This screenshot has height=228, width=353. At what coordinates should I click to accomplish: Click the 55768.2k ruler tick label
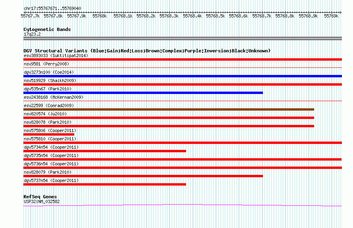(146, 16)
